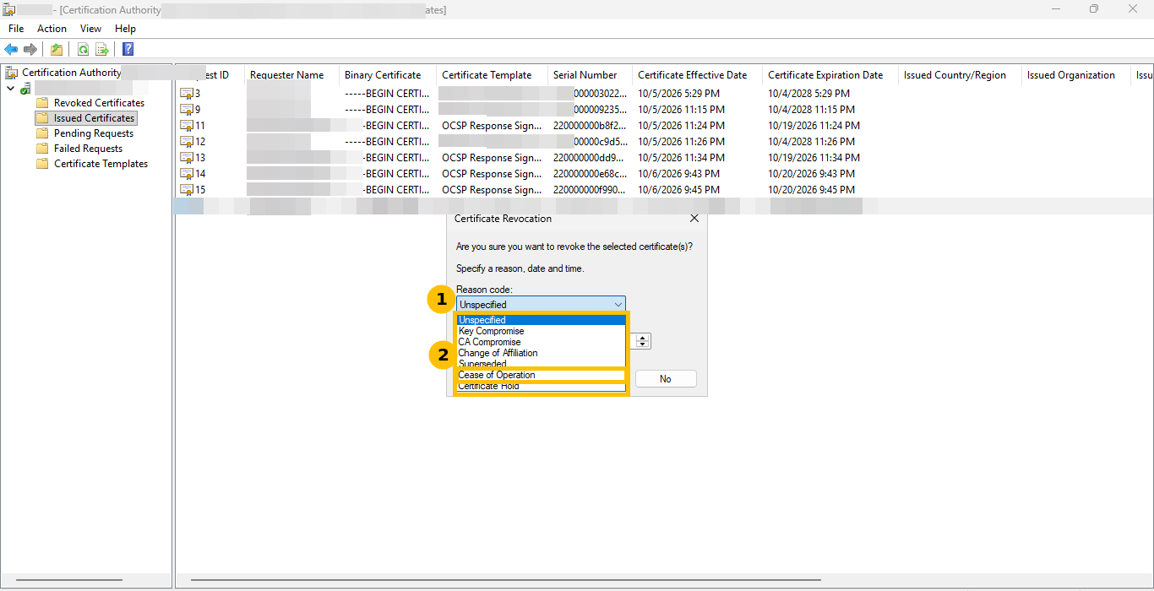This screenshot has width=1154, height=591.
Task: Close the Certificate Revocation dialog
Action: point(694,218)
